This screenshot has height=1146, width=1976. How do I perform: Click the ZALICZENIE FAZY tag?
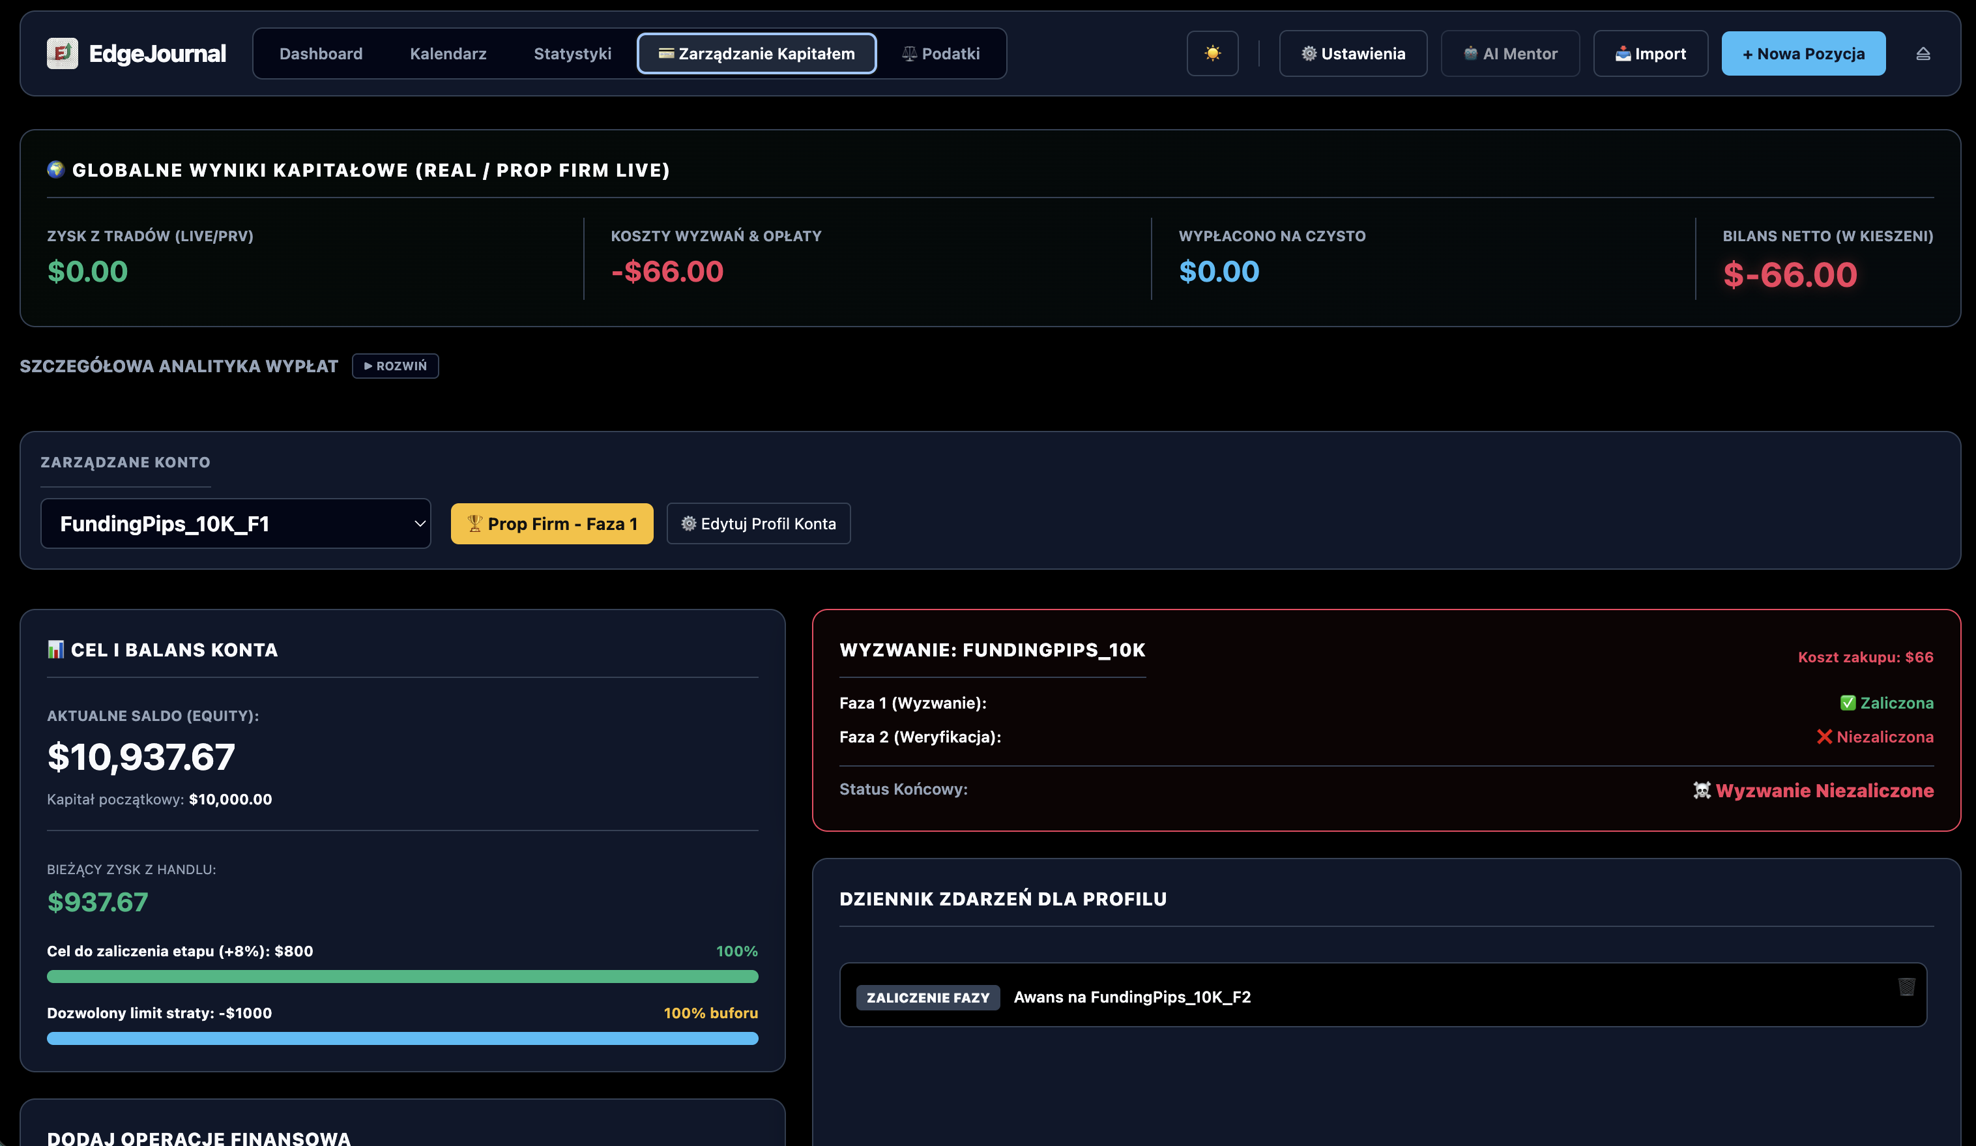(x=927, y=998)
